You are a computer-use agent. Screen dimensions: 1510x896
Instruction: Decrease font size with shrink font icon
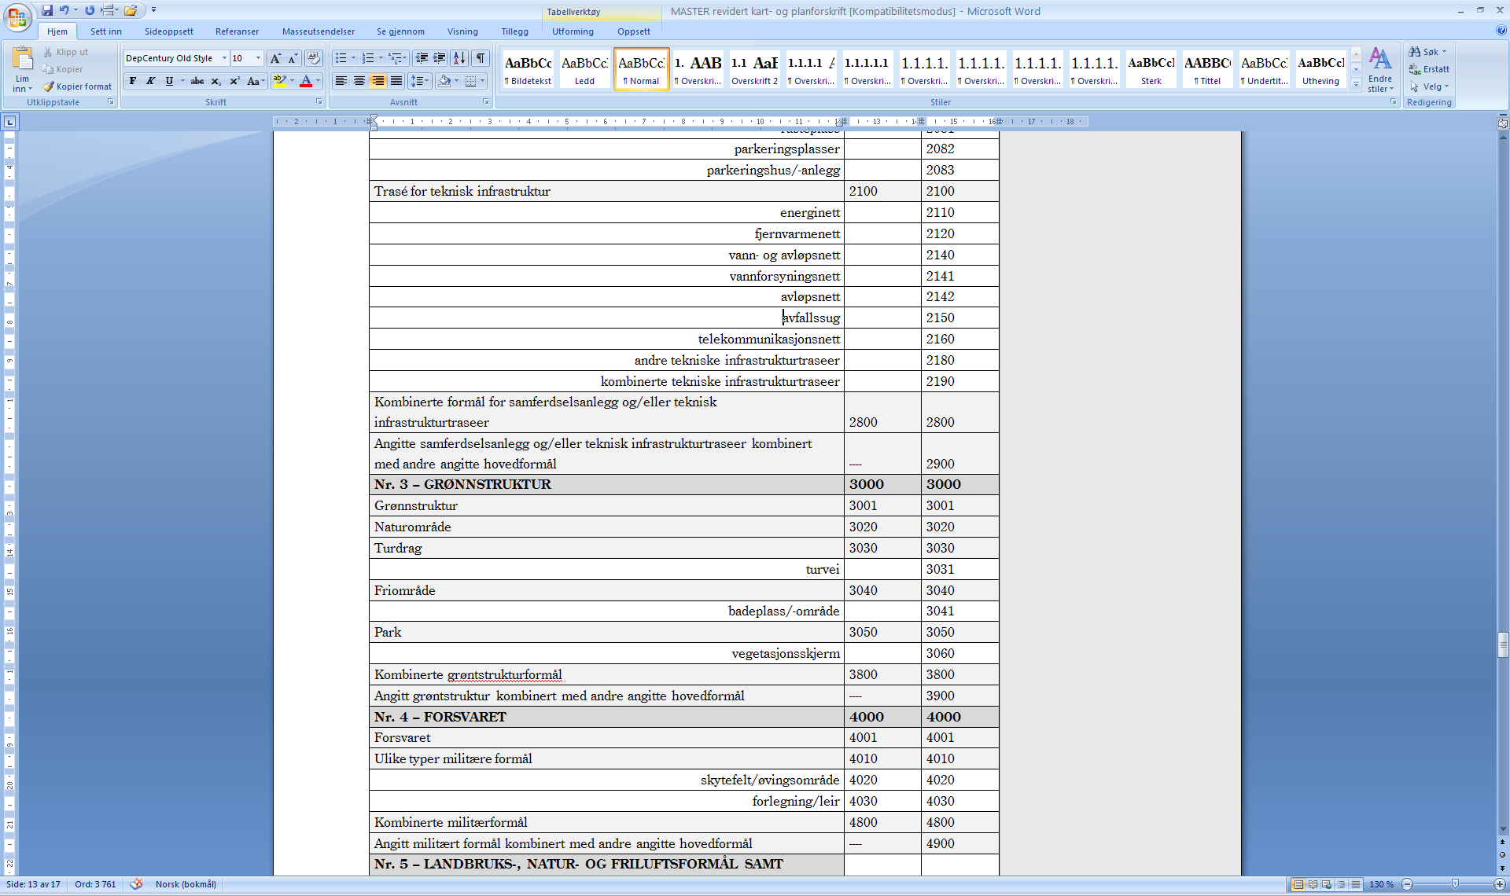(293, 58)
